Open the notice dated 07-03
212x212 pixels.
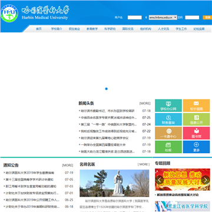tap(31, 186)
